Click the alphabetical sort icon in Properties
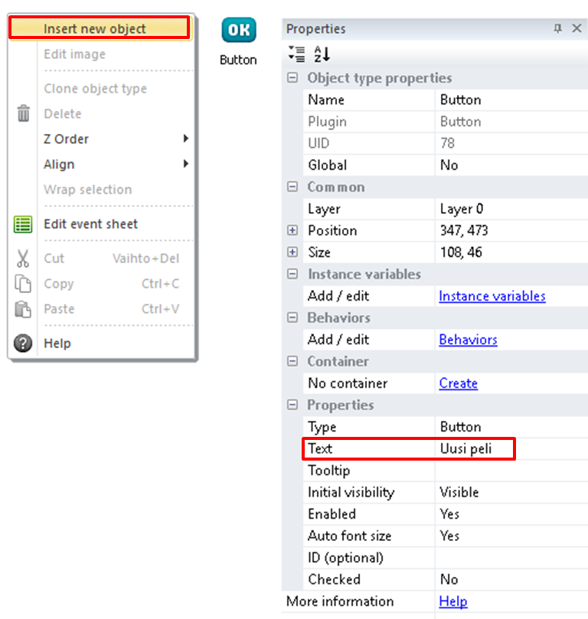This screenshot has width=588, height=619. [322, 54]
